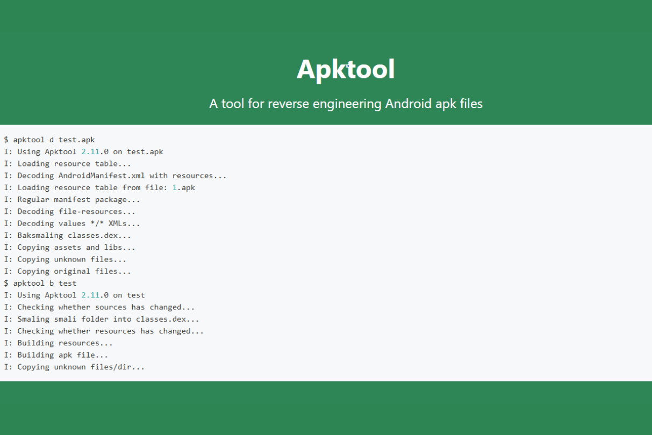Image resolution: width=652 pixels, height=435 pixels.
Task: Click the subtitle about reverse engineering Android apk files
Action: pos(346,104)
